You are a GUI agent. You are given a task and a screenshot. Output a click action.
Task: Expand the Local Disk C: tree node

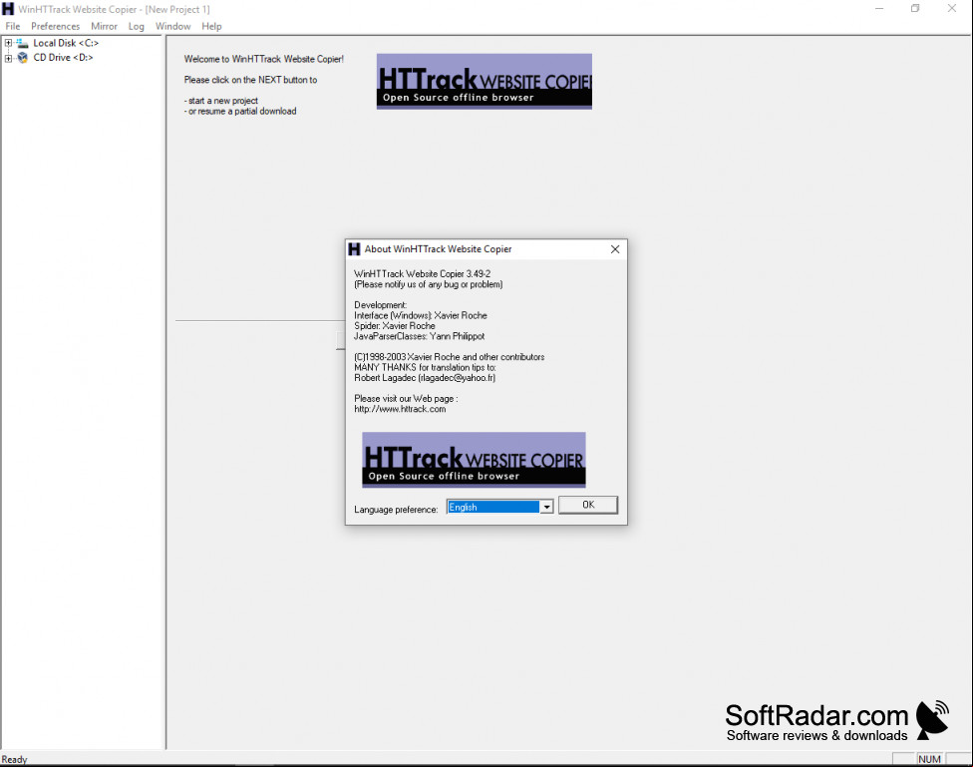(x=8, y=43)
